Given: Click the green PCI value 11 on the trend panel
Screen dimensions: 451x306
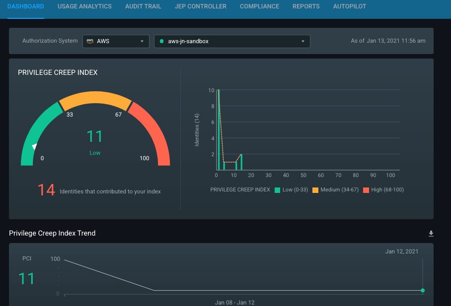Looking at the screenshot, I should pyautogui.click(x=26, y=279).
